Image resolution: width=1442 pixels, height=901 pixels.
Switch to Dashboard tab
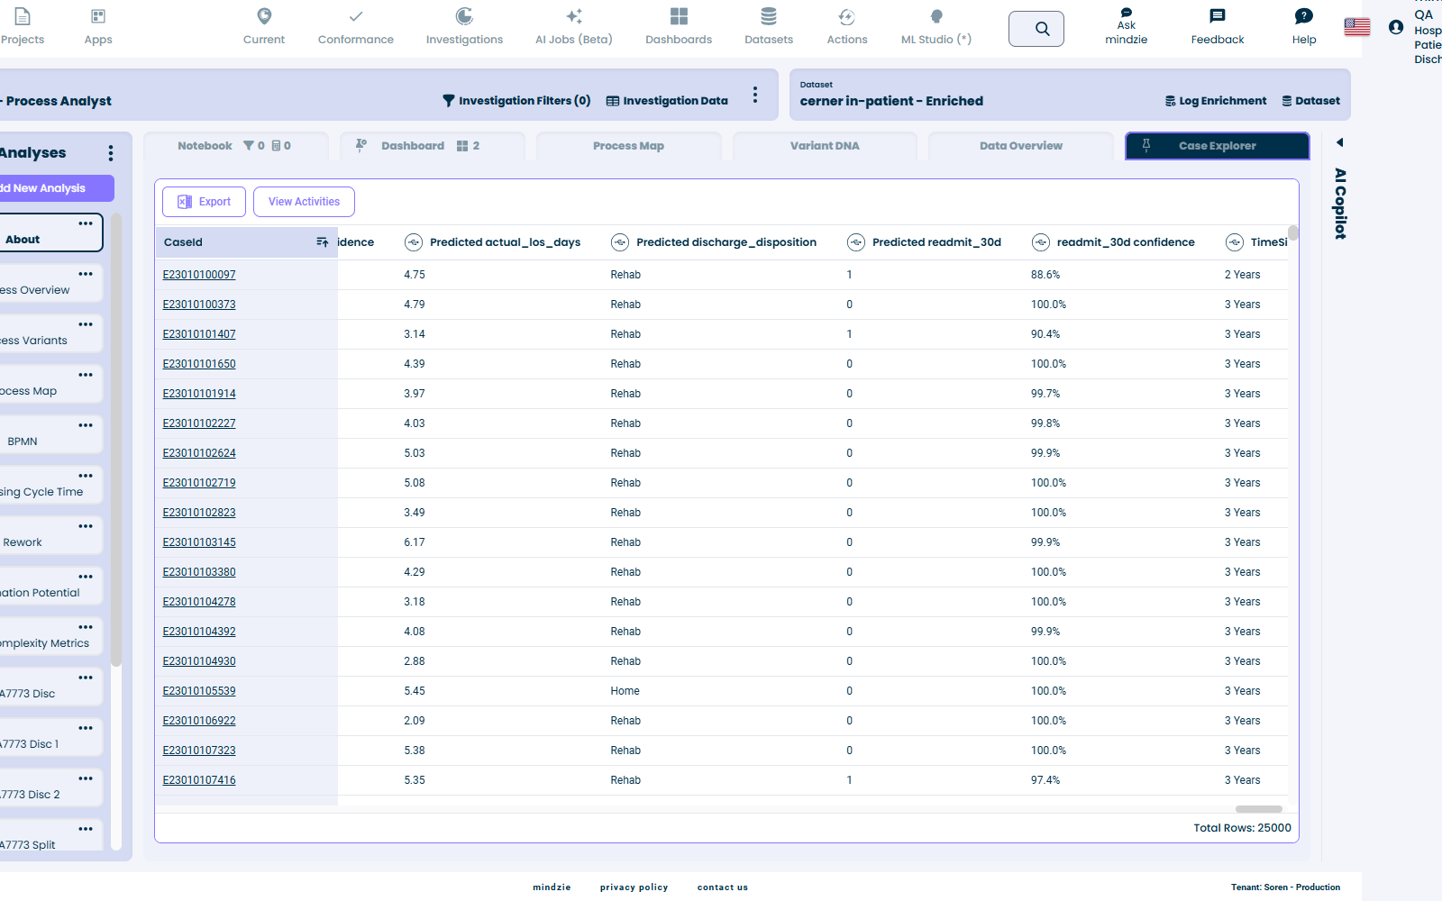point(431,146)
